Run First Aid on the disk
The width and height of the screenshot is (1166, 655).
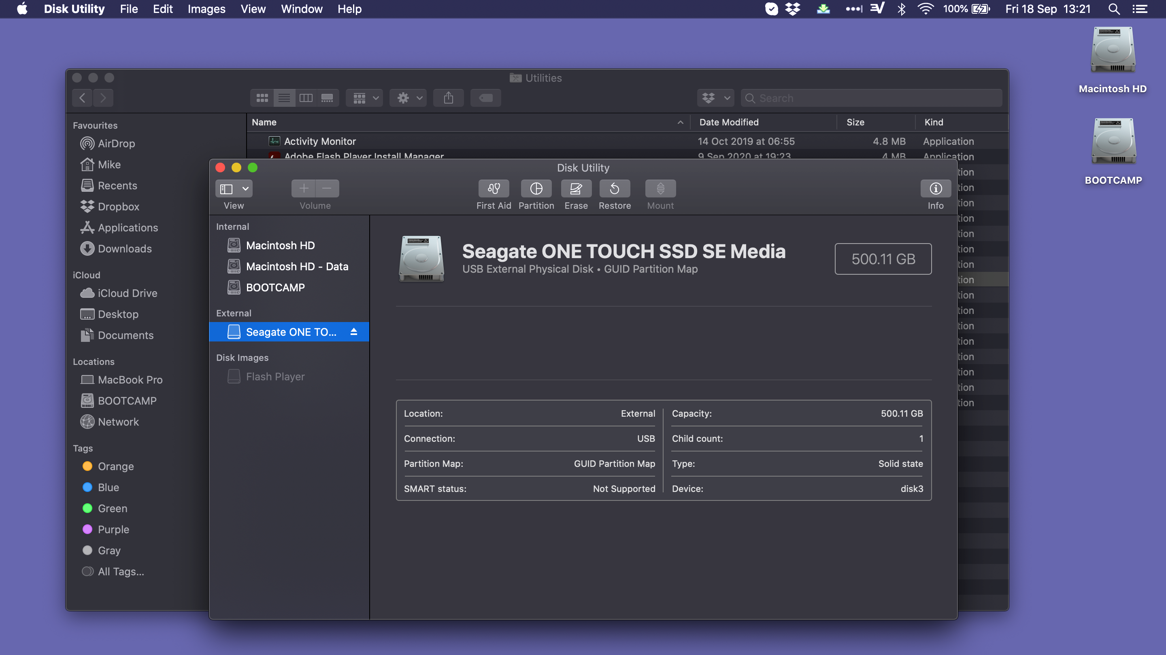click(494, 189)
